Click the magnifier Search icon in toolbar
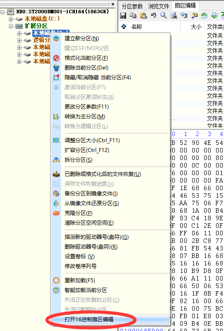The width and height of the screenshot is (224, 331). [163, 15]
